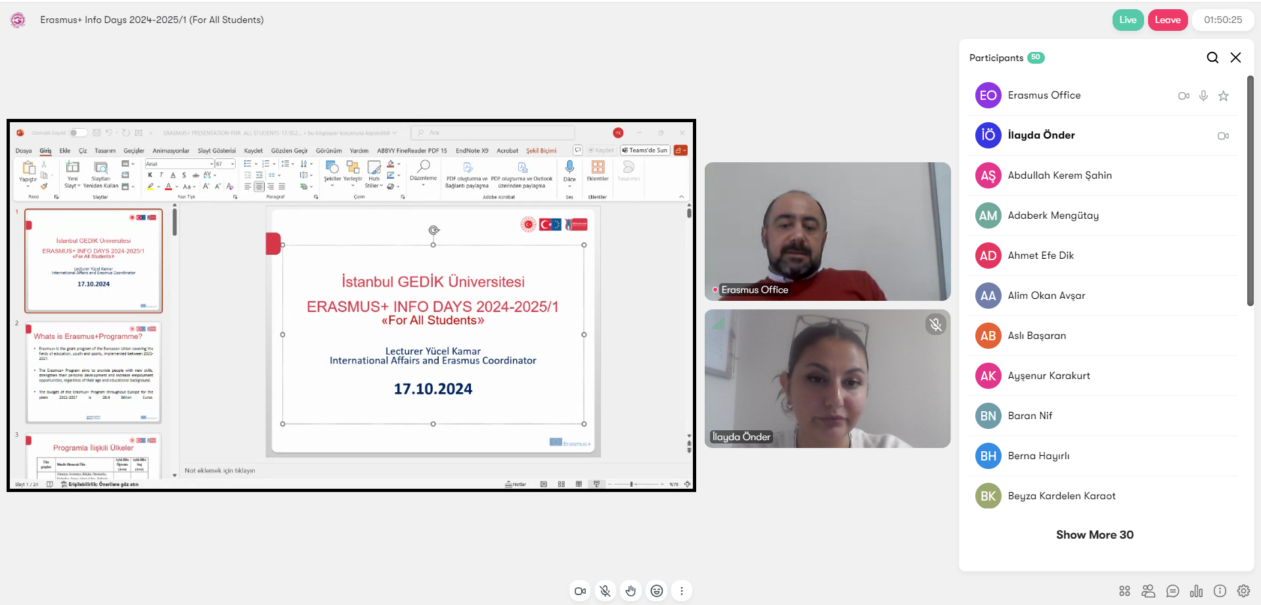Click the yellow text highlight color
Image resolution: width=1261 pixels, height=605 pixels.
tap(150, 187)
